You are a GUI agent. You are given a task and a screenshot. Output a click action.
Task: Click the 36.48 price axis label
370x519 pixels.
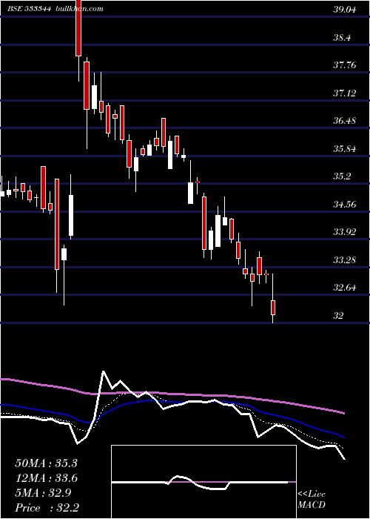(345, 121)
